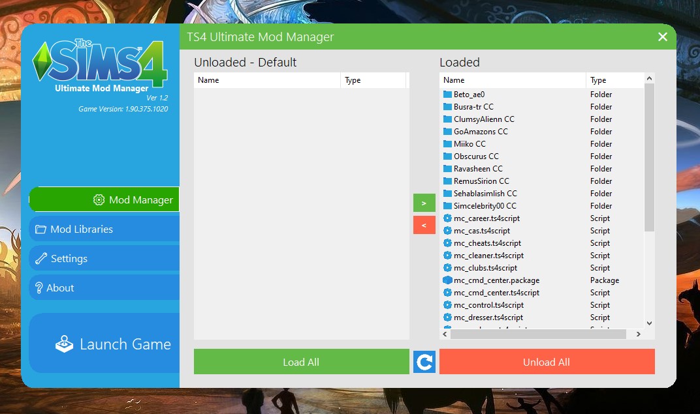Select the ClumsyAlienn CC row name
The width and height of the screenshot is (700, 414).
pyautogui.click(x=484, y=119)
